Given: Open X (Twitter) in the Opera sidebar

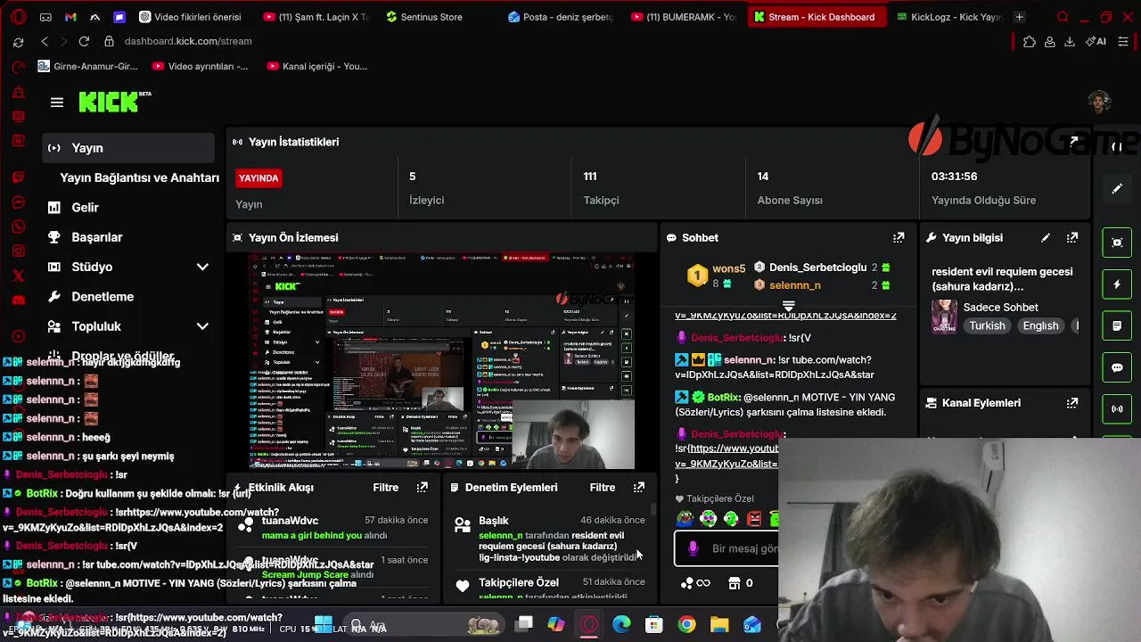Looking at the screenshot, I should pos(18,276).
